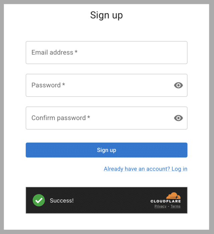The image size is (214, 234).
Task: Click the asterisk after Email address
Action: (x=76, y=52)
